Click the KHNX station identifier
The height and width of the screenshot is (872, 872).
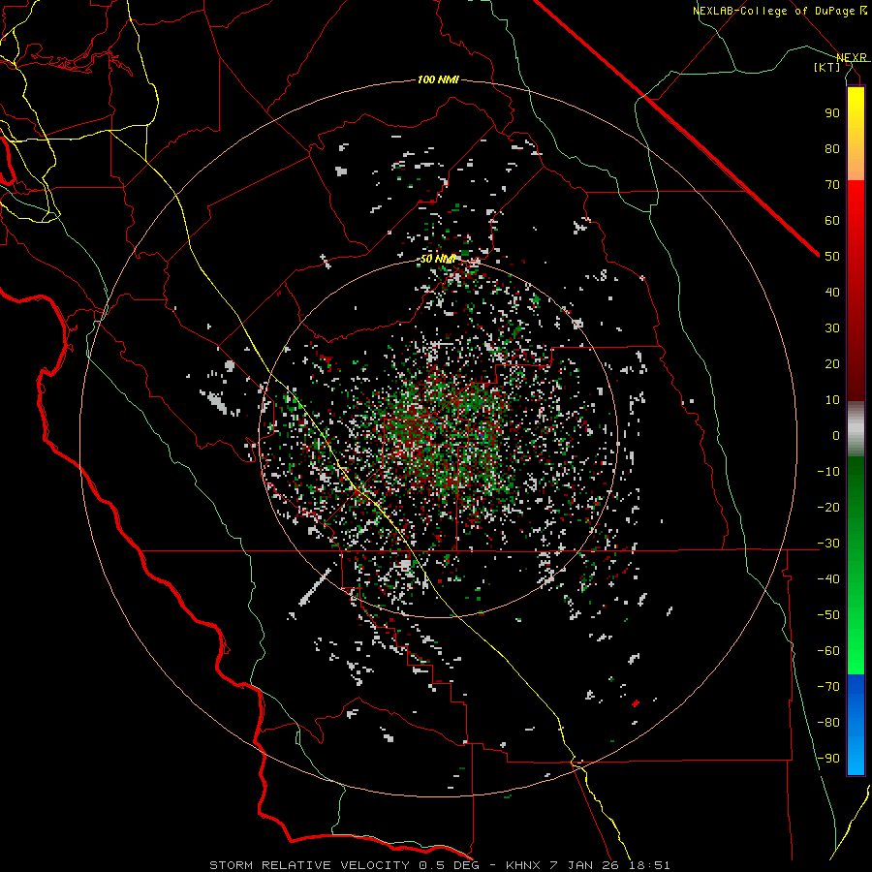(x=524, y=865)
